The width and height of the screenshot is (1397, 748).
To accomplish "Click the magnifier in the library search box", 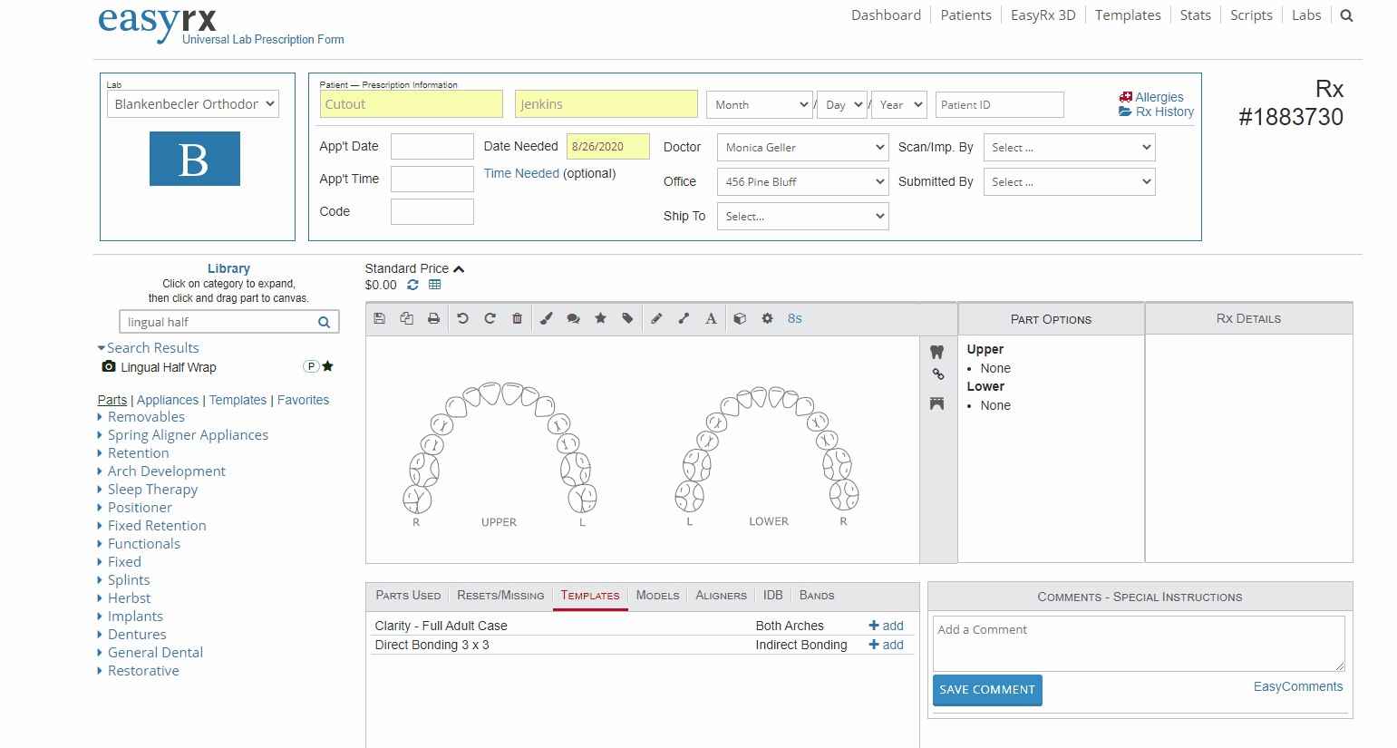I will [x=324, y=322].
